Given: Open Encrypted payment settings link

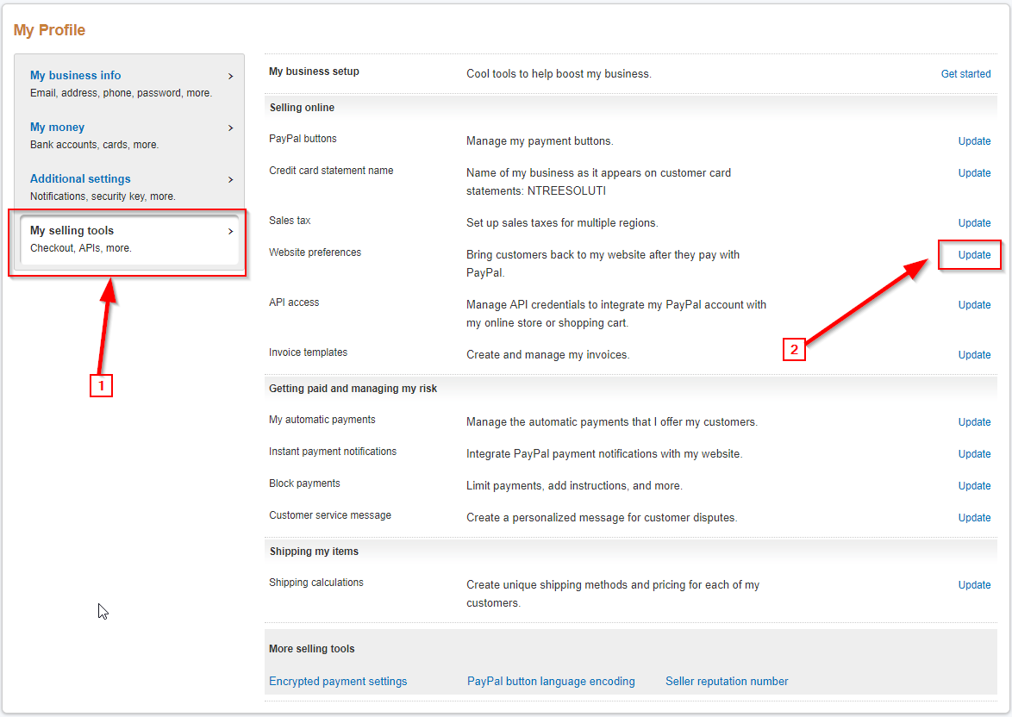Looking at the screenshot, I should click(x=338, y=682).
